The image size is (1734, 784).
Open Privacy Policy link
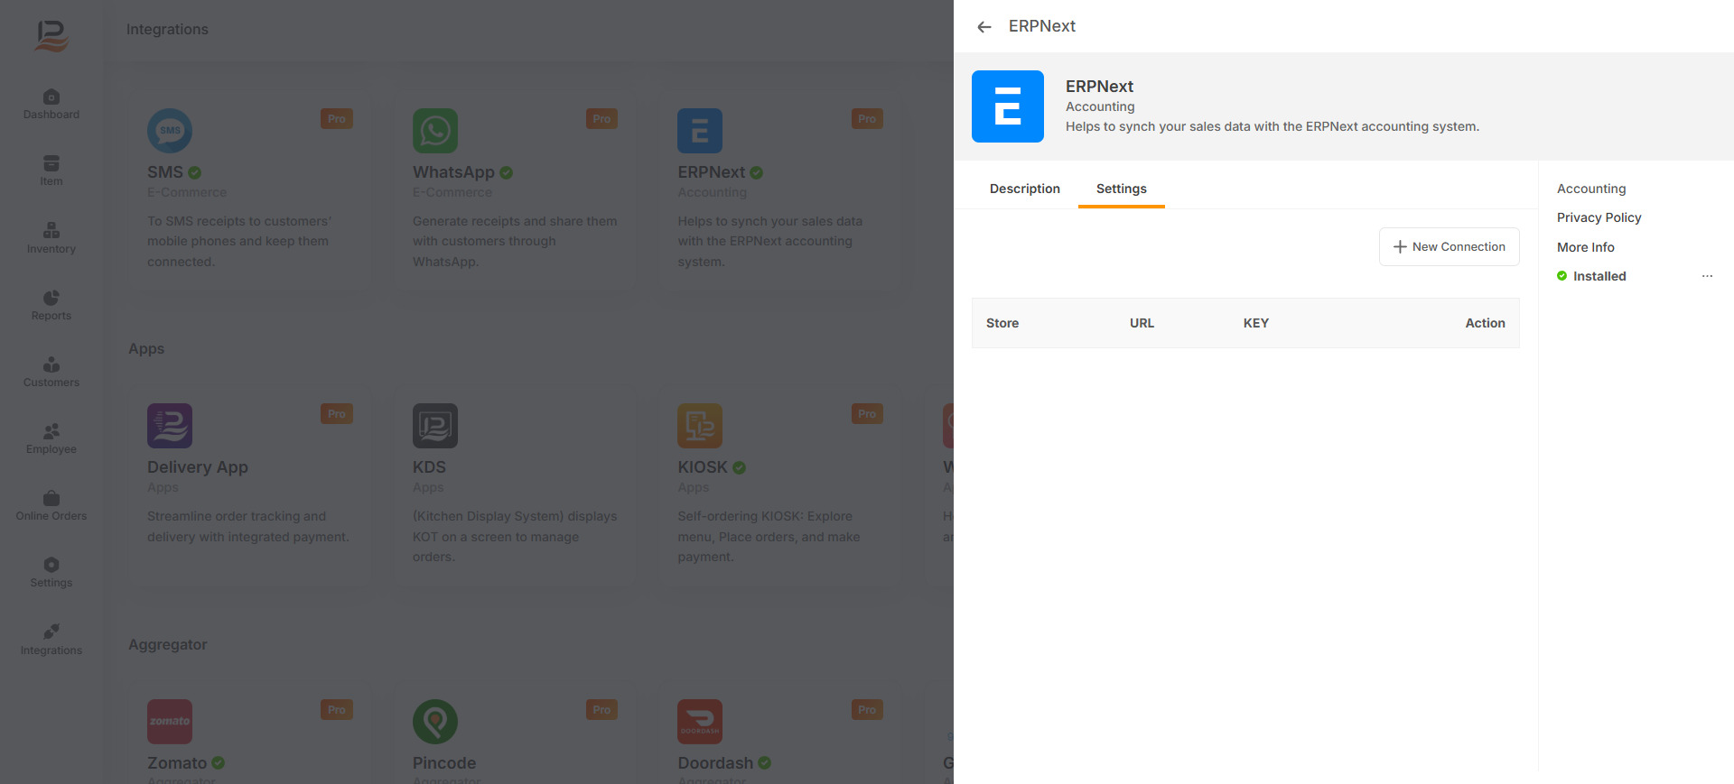click(x=1599, y=217)
